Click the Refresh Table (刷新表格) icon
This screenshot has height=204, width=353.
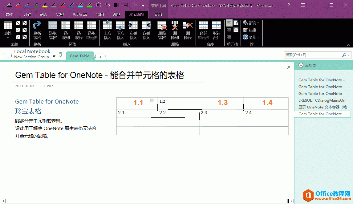pyautogui.click(x=37, y=25)
